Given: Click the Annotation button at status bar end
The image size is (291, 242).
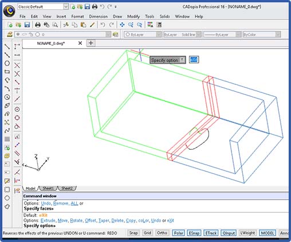Looking at the screenshot, I should (x=284, y=233).
